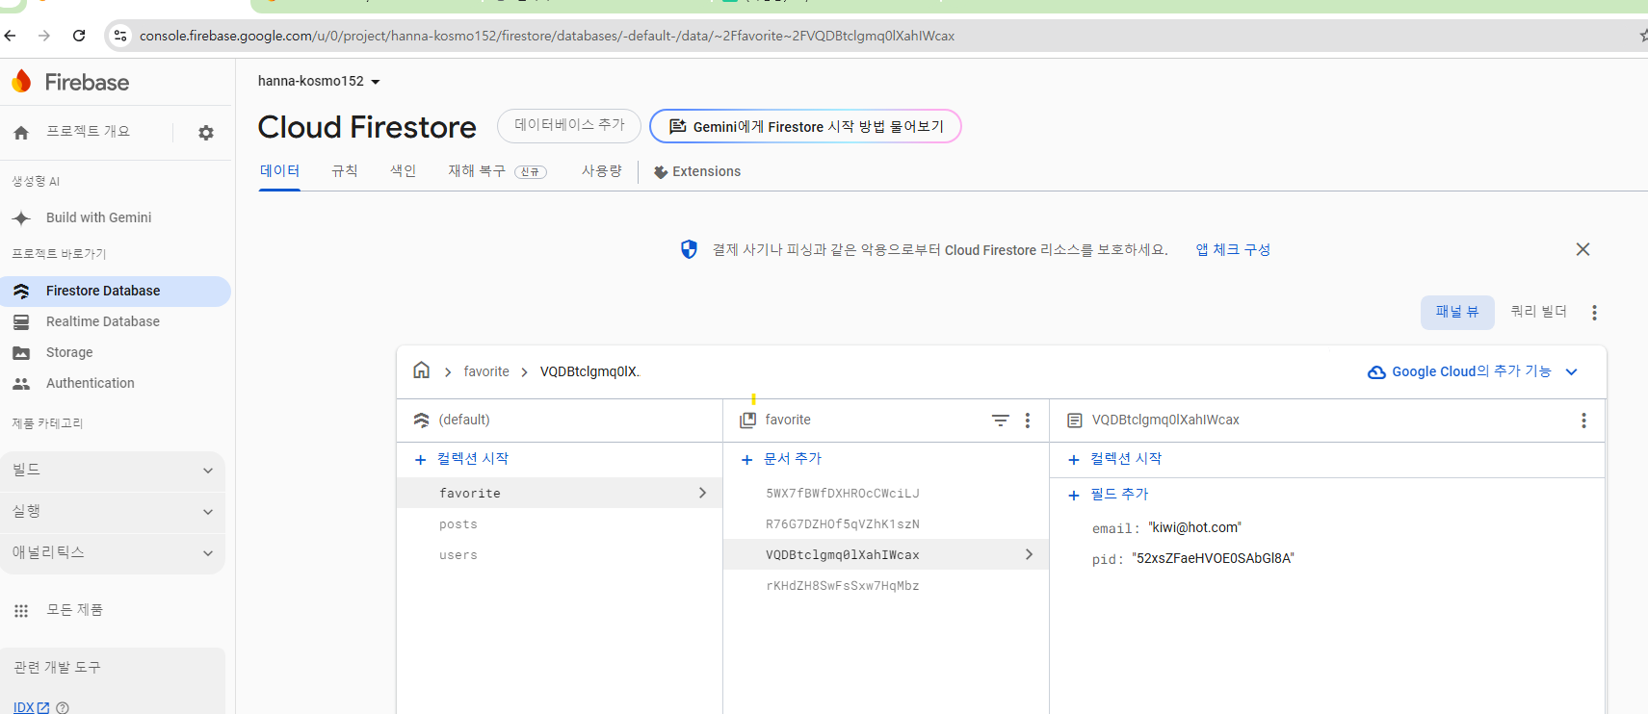The width and height of the screenshot is (1648, 714).
Task: Click the browser address bar URL
Action: pos(547,36)
